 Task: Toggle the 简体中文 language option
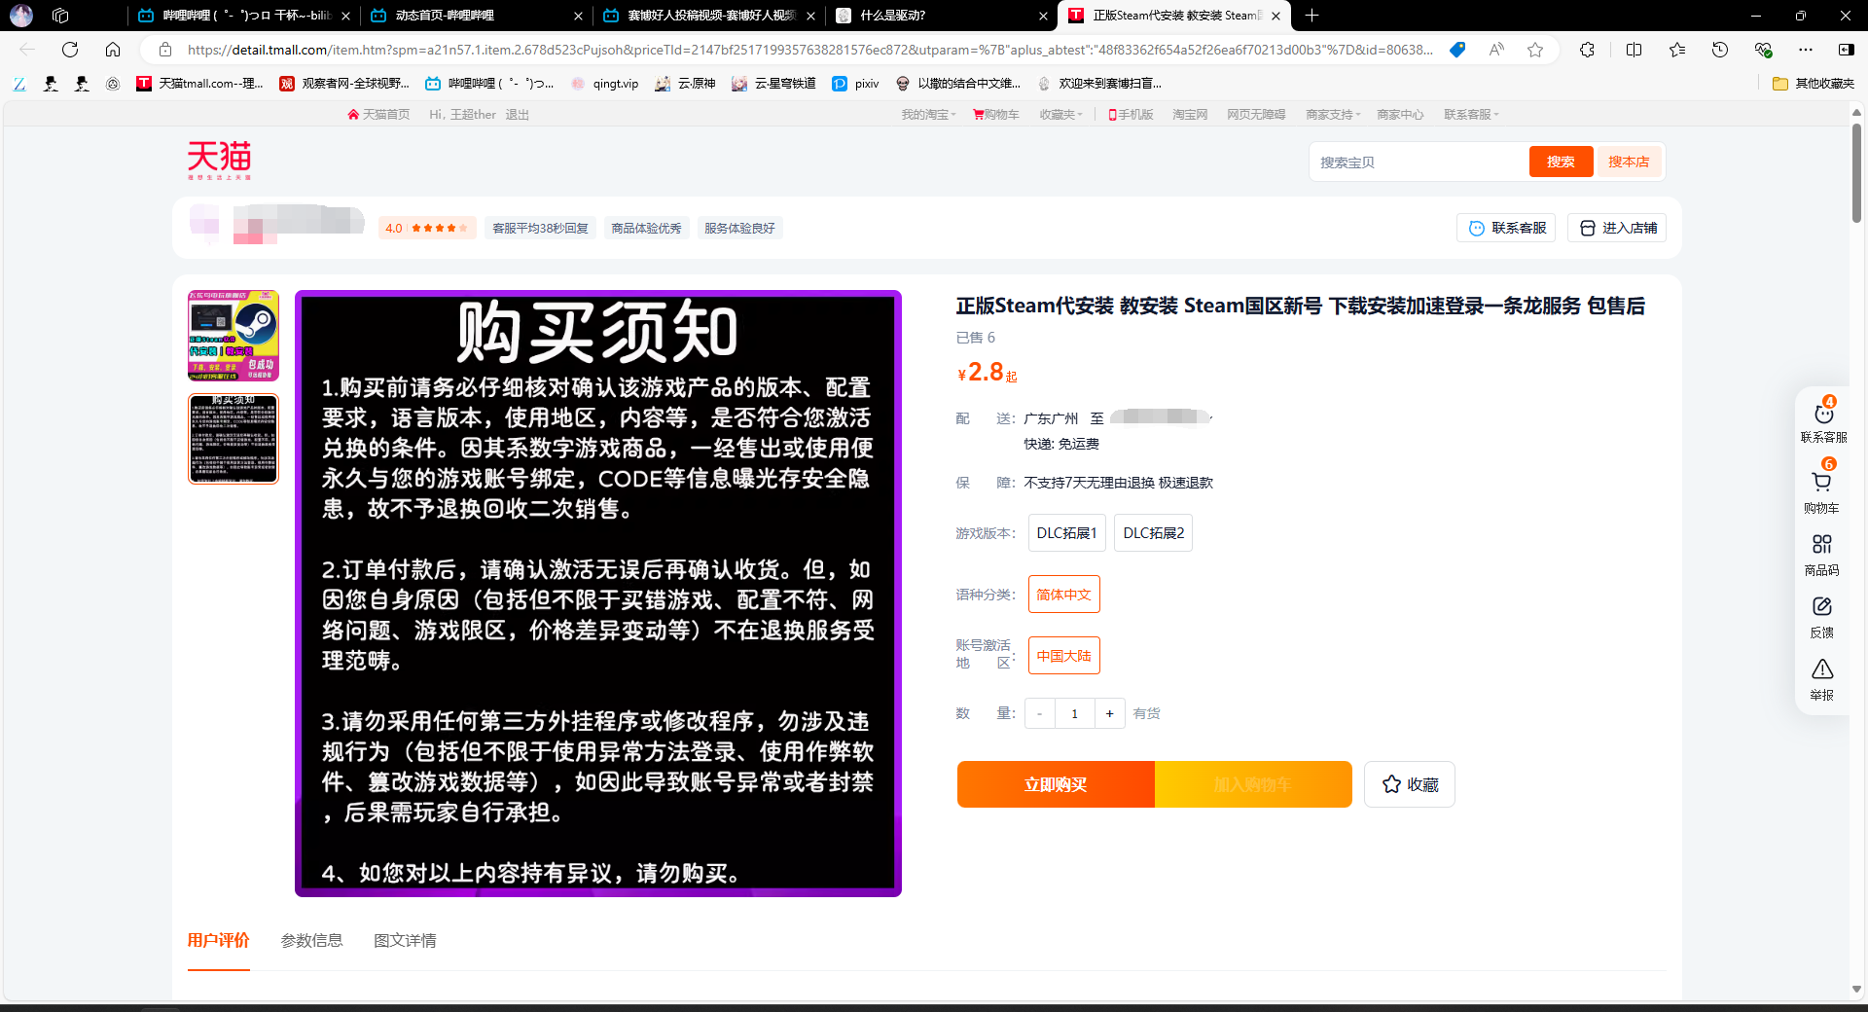point(1063,595)
